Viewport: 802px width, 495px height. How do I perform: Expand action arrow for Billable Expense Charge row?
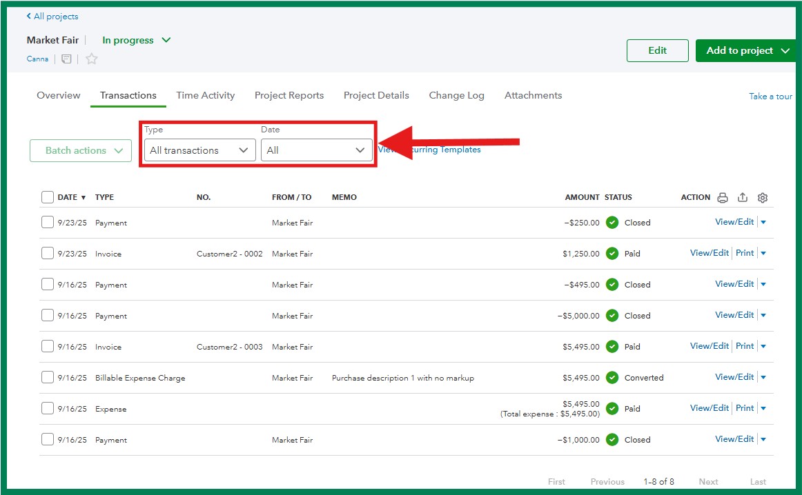click(763, 378)
